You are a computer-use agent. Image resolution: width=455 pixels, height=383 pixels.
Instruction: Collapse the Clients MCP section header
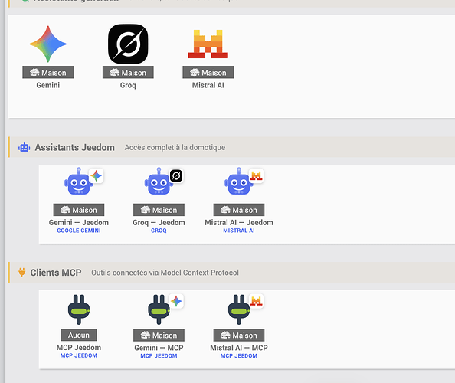click(x=231, y=273)
